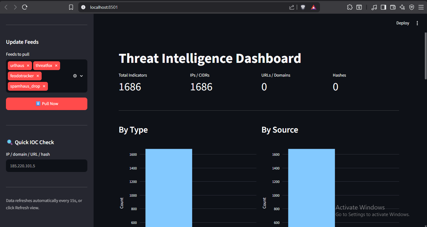Go forward with the browser forward arrow
The width and height of the screenshot is (427, 227).
15,7
